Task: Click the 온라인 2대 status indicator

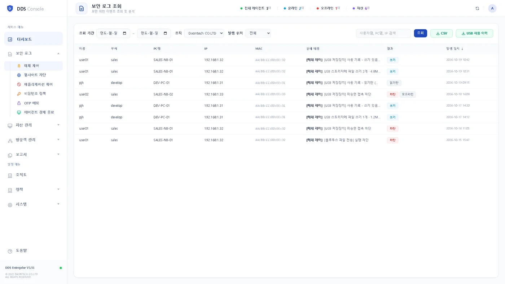Action: [x=294, y=8]
